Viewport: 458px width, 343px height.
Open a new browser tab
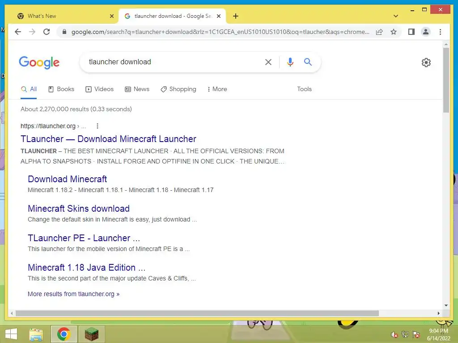pyautogui.click(x=236, y=16)
